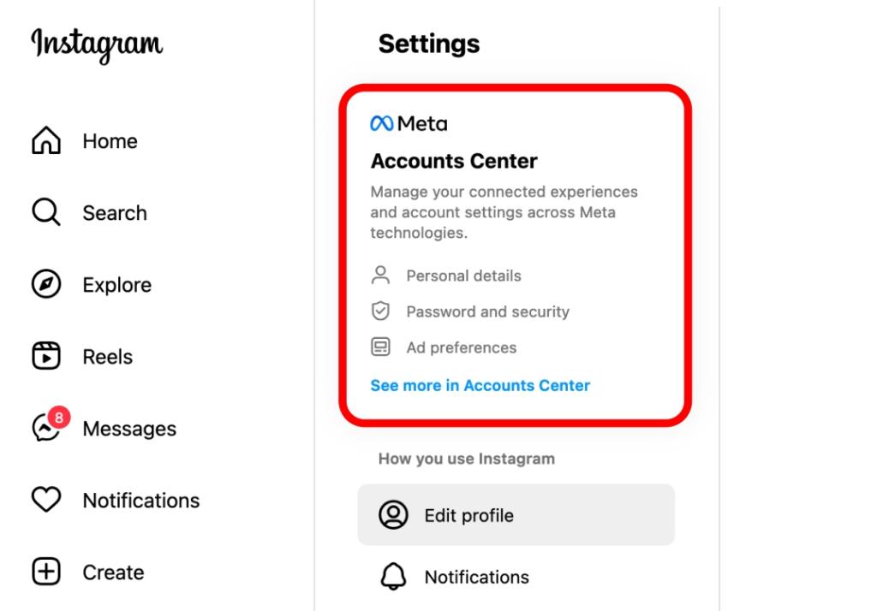Open See more in Accounts Center

[480, 385]
